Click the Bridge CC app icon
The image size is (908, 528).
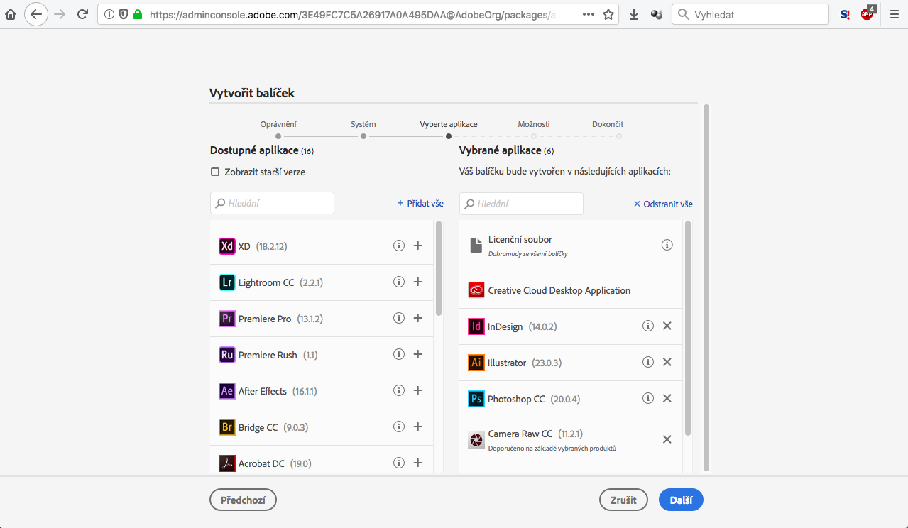(x=227, y=427)
